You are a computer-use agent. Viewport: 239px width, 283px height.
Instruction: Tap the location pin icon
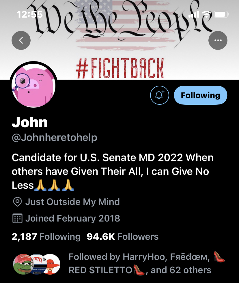click(18, 202)
